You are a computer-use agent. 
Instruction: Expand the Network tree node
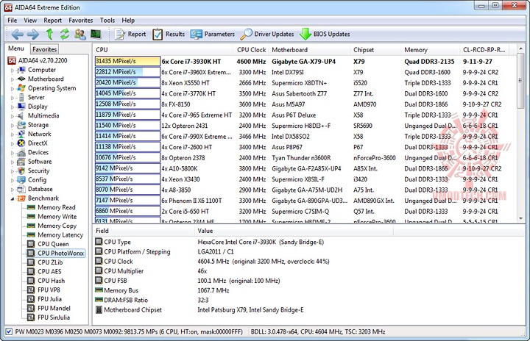point(13,134)
